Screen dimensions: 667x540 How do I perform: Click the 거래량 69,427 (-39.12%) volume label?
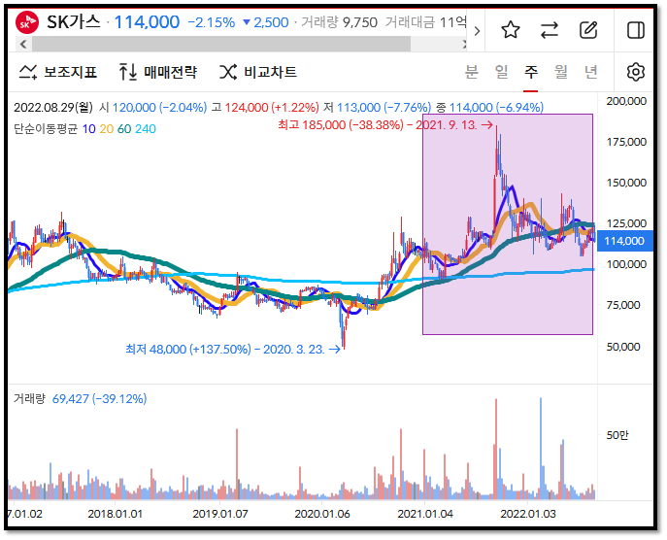pyautogui.click(x=80, y=399)
